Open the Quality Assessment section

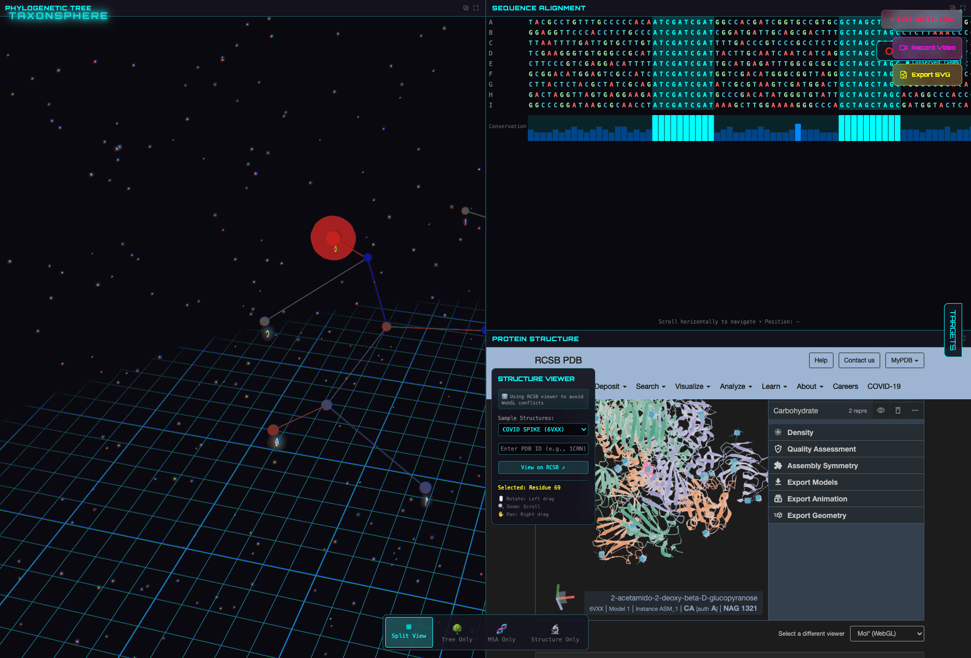coord(846,449)
